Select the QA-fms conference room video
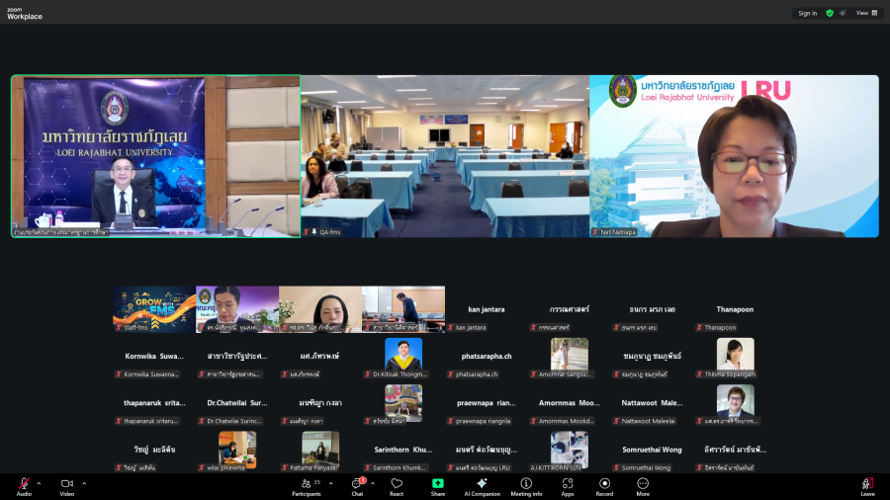Viewport: 890px width, 500px height. point(445,156)
